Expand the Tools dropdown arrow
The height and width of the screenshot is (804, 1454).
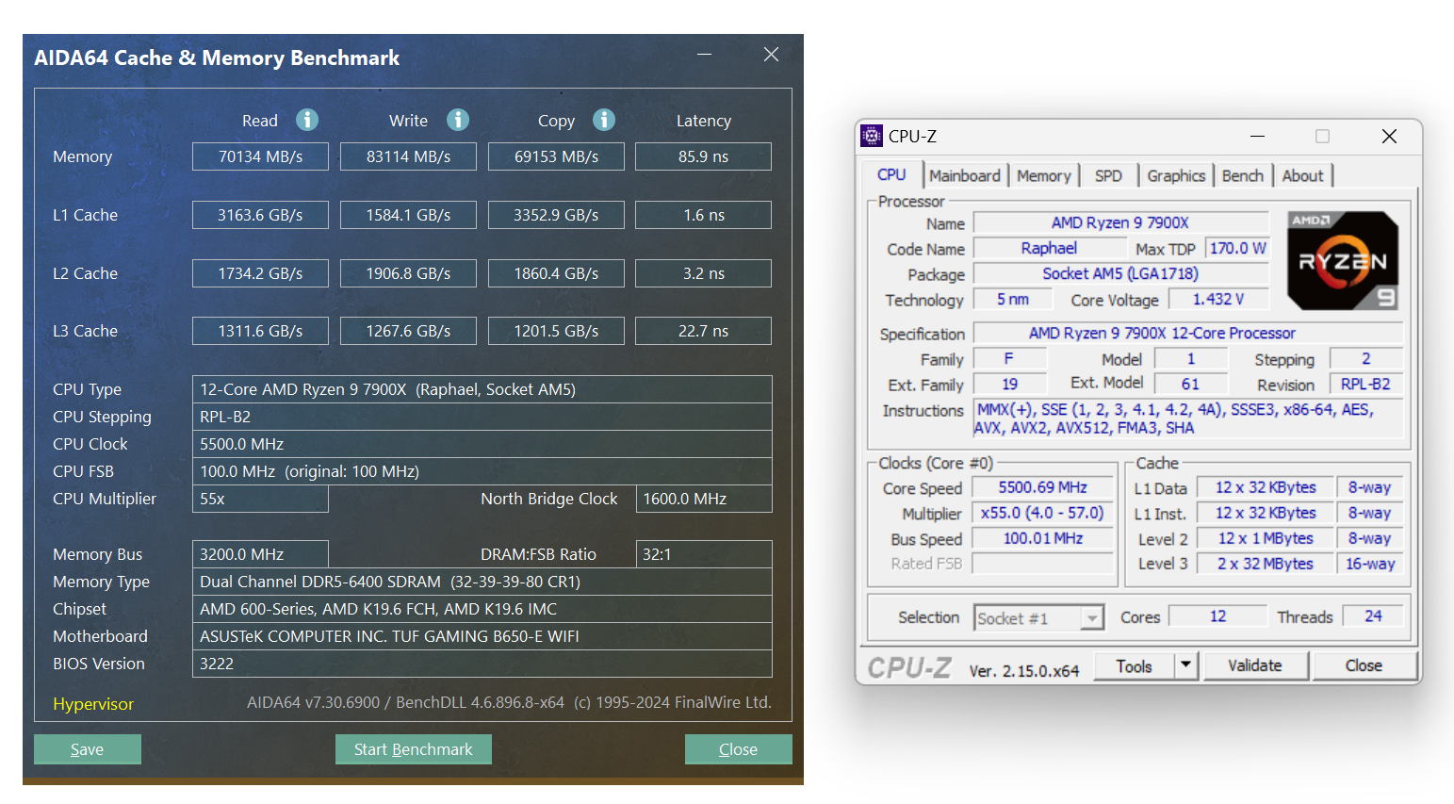click(1185, 665)
